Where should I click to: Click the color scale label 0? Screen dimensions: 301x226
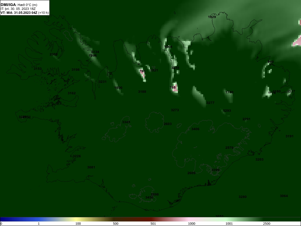point(1,224)
